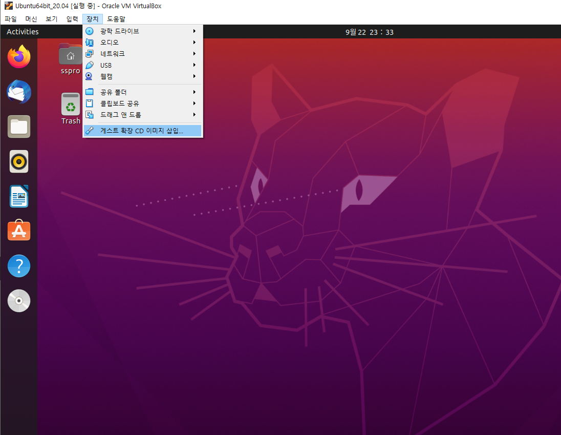Image resolution: width=561 pixels, height=435 pixels.
Task: Select 게스트 확장 CD 이미지 삽입
Action: pyautogui.click(x=142, y=131)
